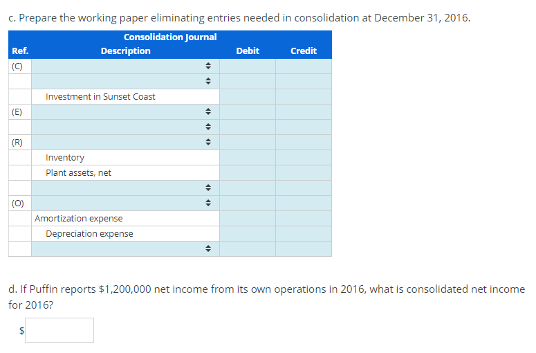
Task: Click the consolidated net income answer box
Action: [x=59, y=330]
